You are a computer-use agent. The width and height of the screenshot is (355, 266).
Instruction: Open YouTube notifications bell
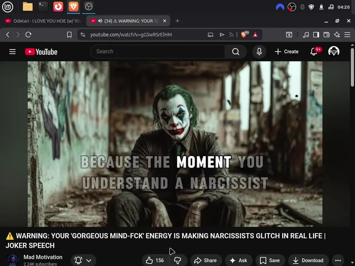(x=314, y=52)
